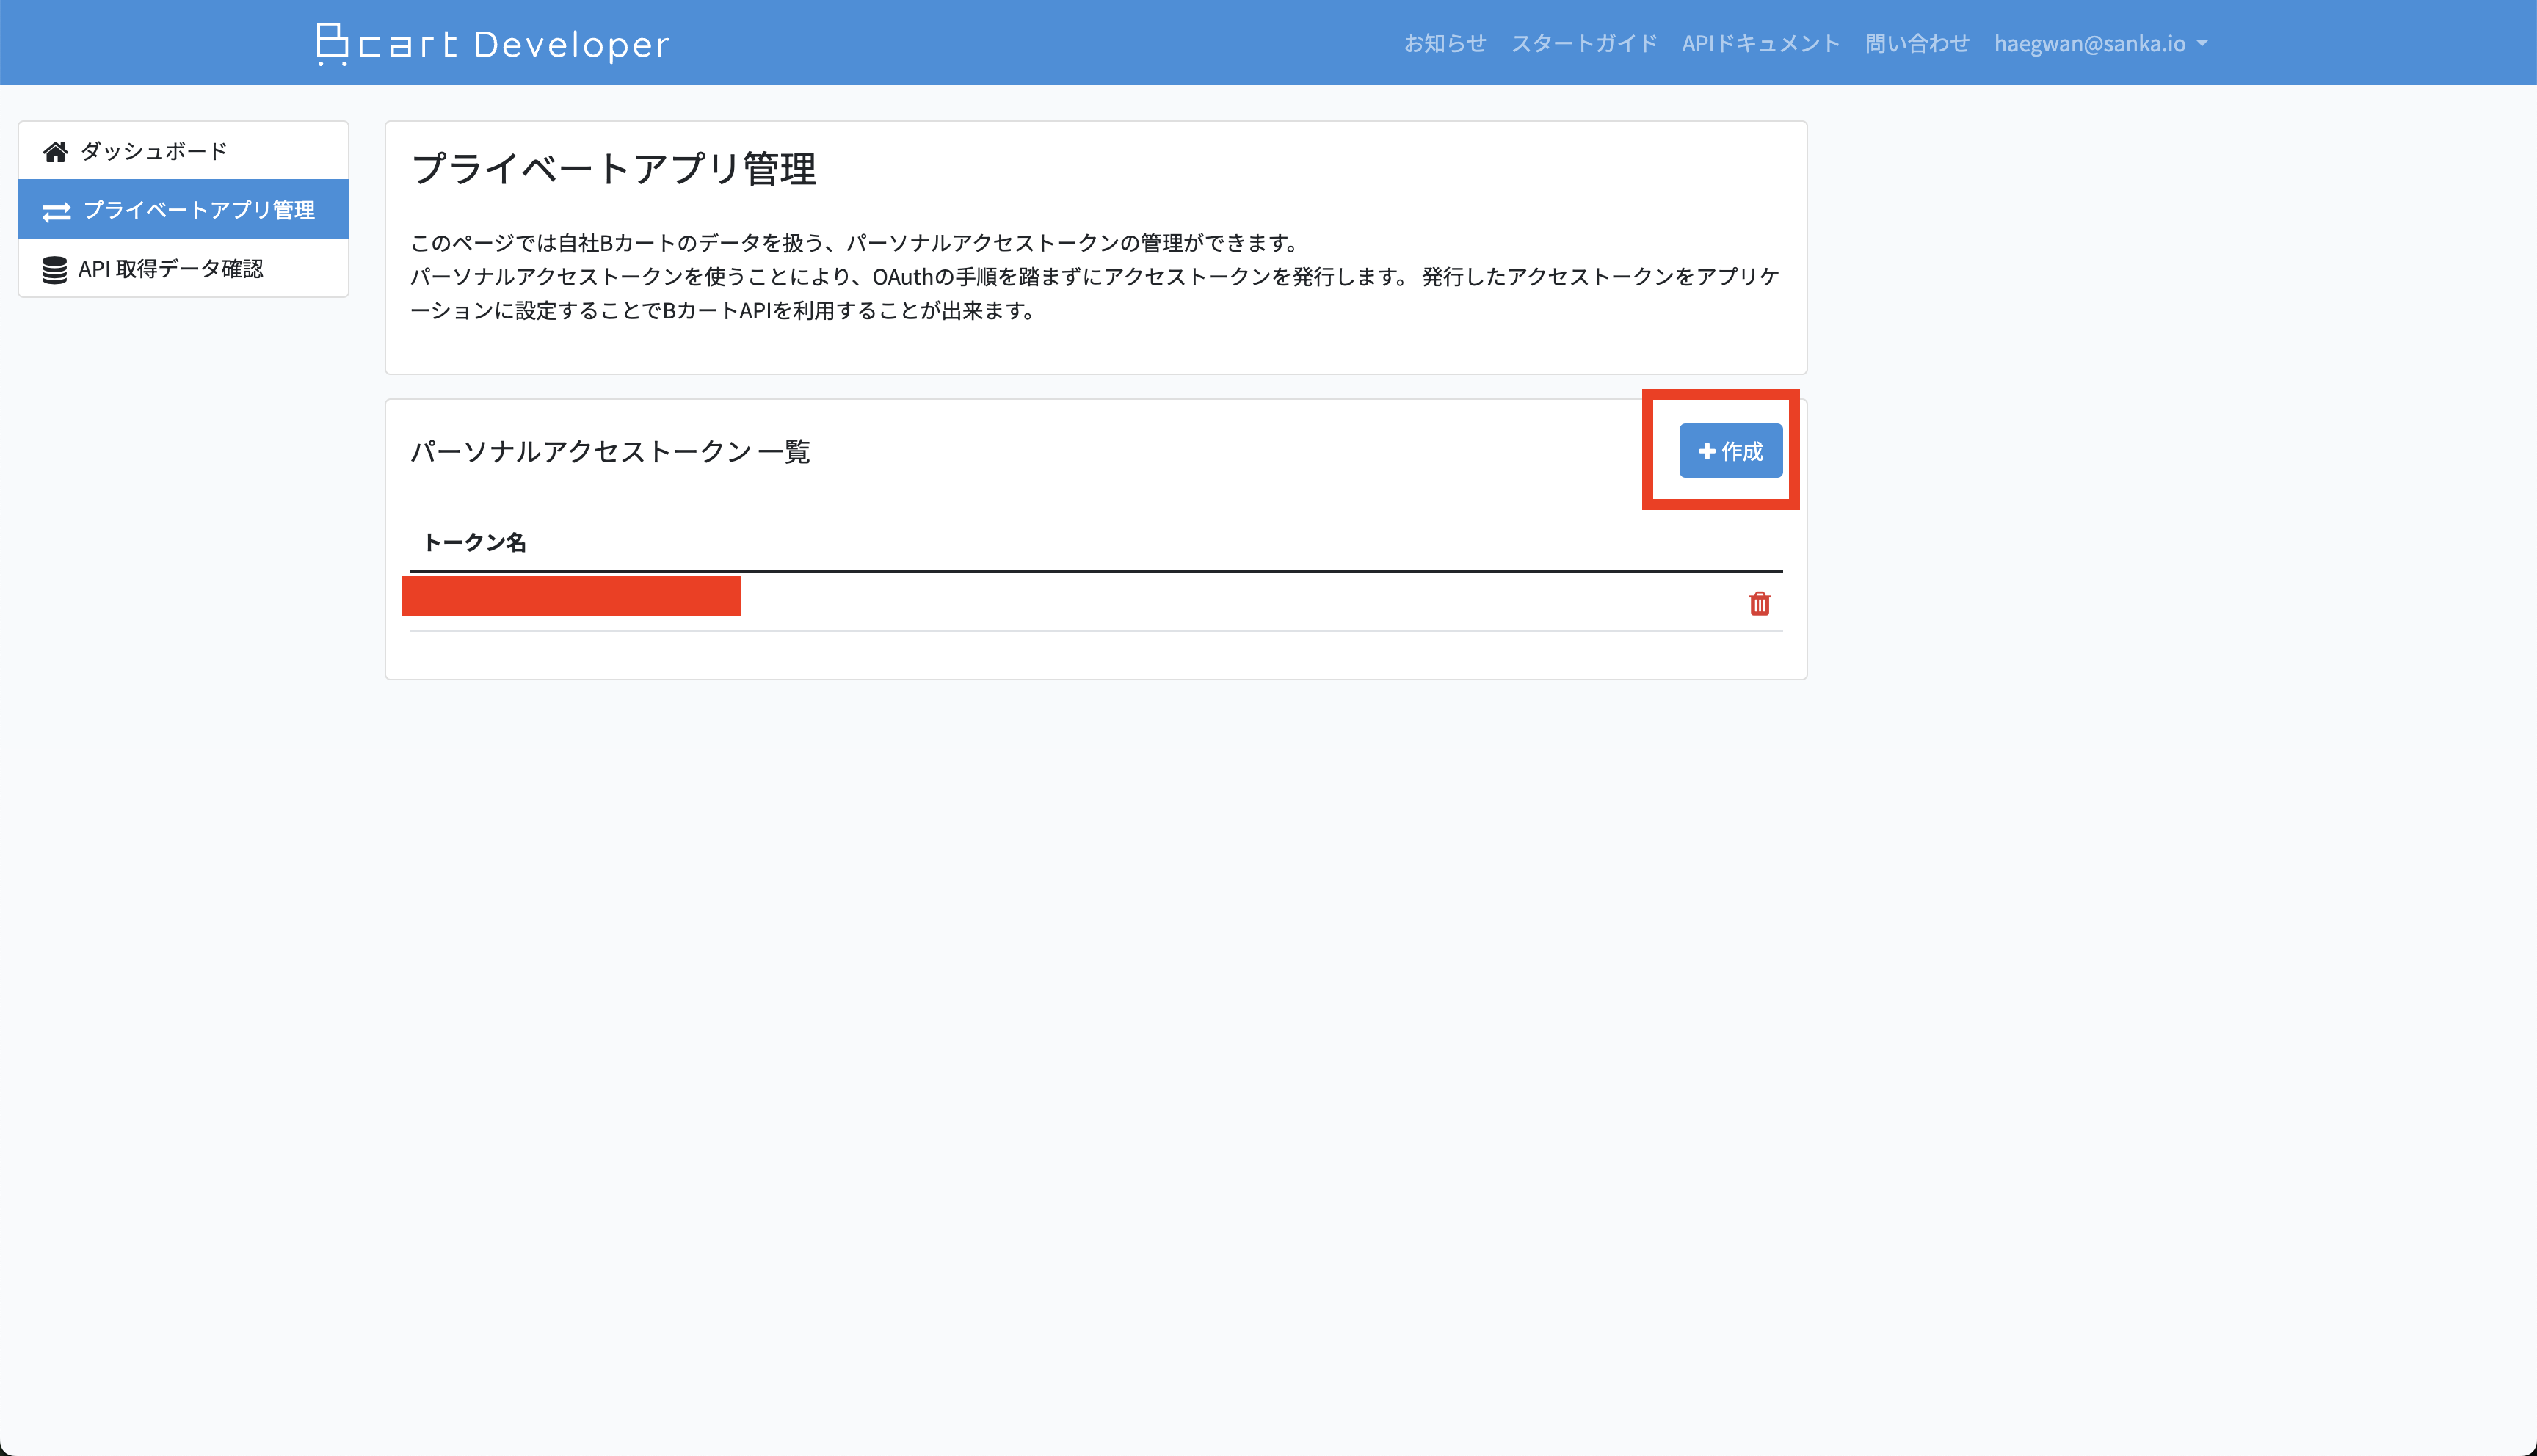Open the 問い合わせ contact link

[x=1917, y=43]
